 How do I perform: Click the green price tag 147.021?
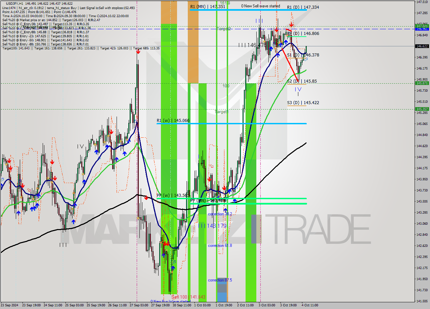422,26
